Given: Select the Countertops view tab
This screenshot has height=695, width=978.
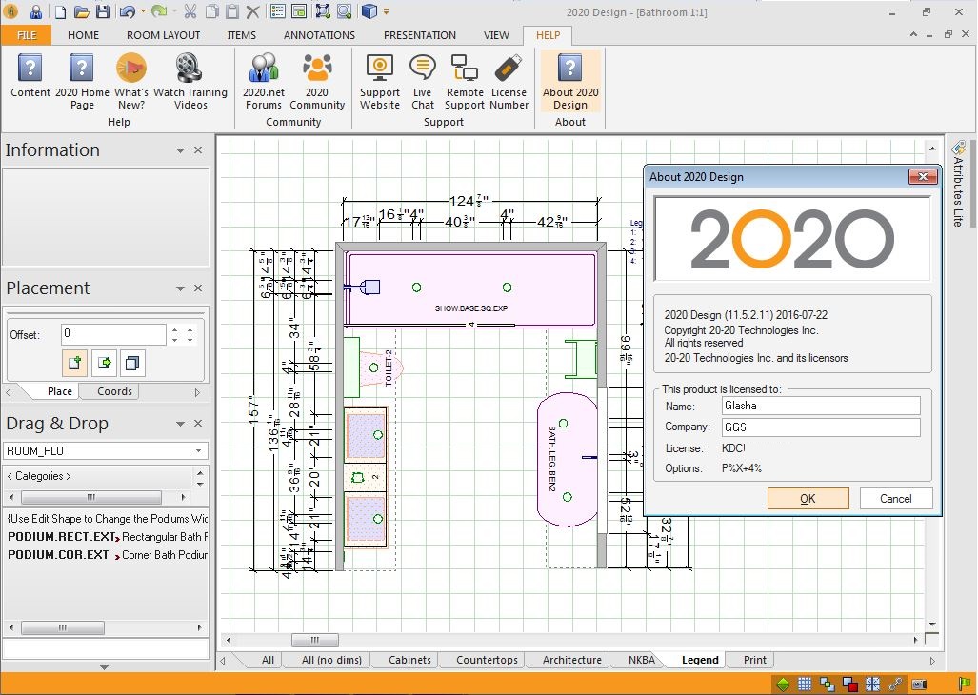Looking at the screenshot, I should click(x=487, y=660).
